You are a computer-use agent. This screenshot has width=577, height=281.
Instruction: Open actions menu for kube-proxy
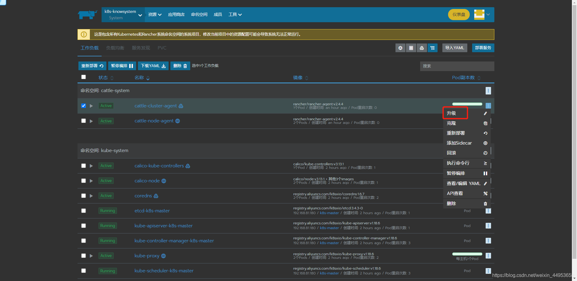[x=488, y=256]
